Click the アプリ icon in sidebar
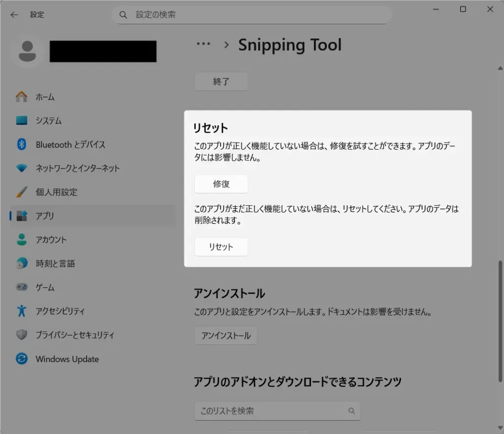The height and width of the screenshot is (434, 504). coord(22,216)
